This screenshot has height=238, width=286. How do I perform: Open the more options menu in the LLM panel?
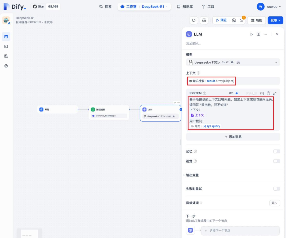coord(265,34)
